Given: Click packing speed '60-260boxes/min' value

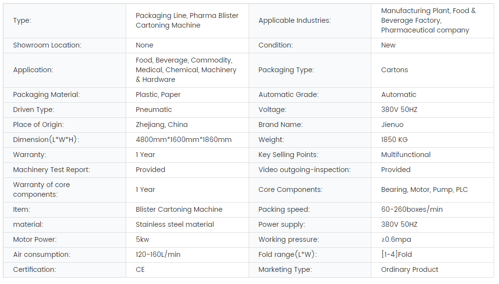Looking at the screenshot, I should (x=412, y=209).
